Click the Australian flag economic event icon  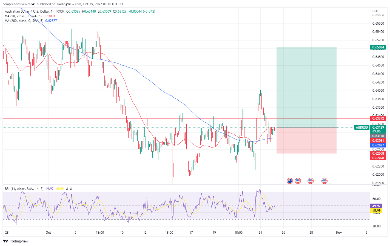coord(290,181)
